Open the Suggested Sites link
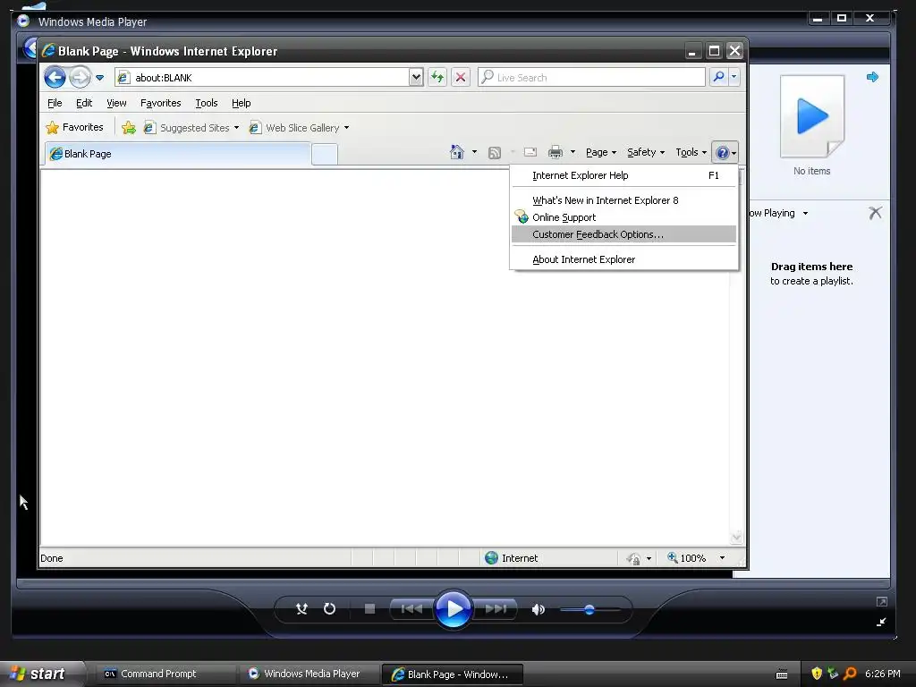Screen dimensions: 916x687 point(191,127)
